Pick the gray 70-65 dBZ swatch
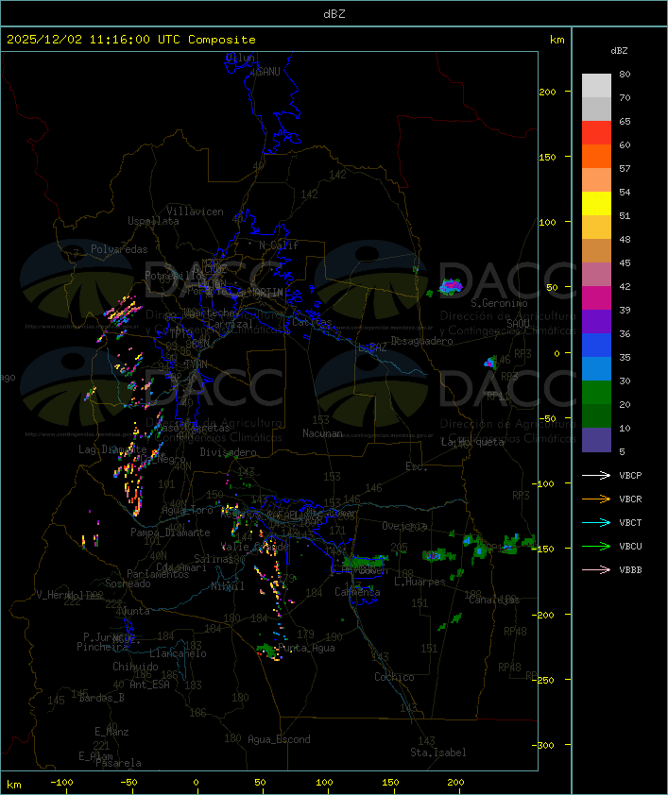The image size is (668, 795). point(596,109)
